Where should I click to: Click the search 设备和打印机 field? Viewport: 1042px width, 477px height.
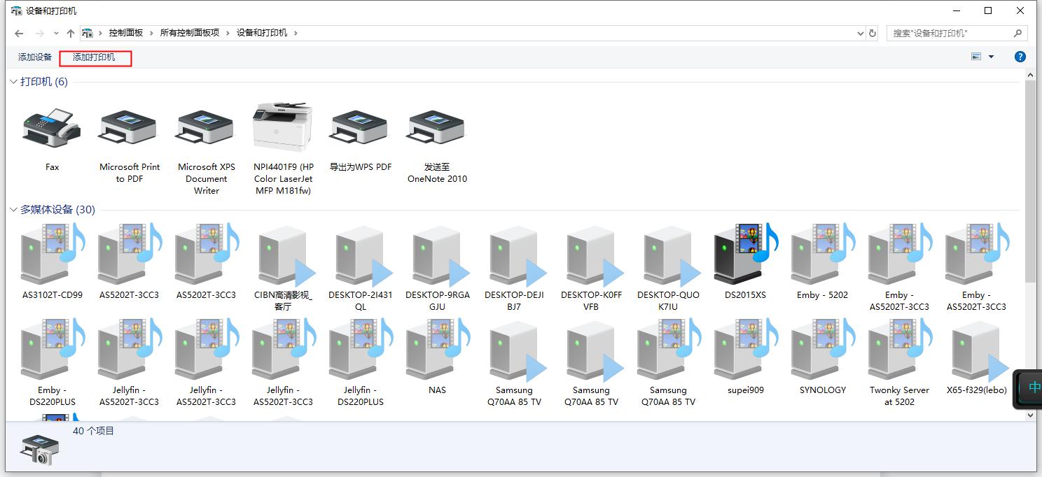tap(949, 33)
